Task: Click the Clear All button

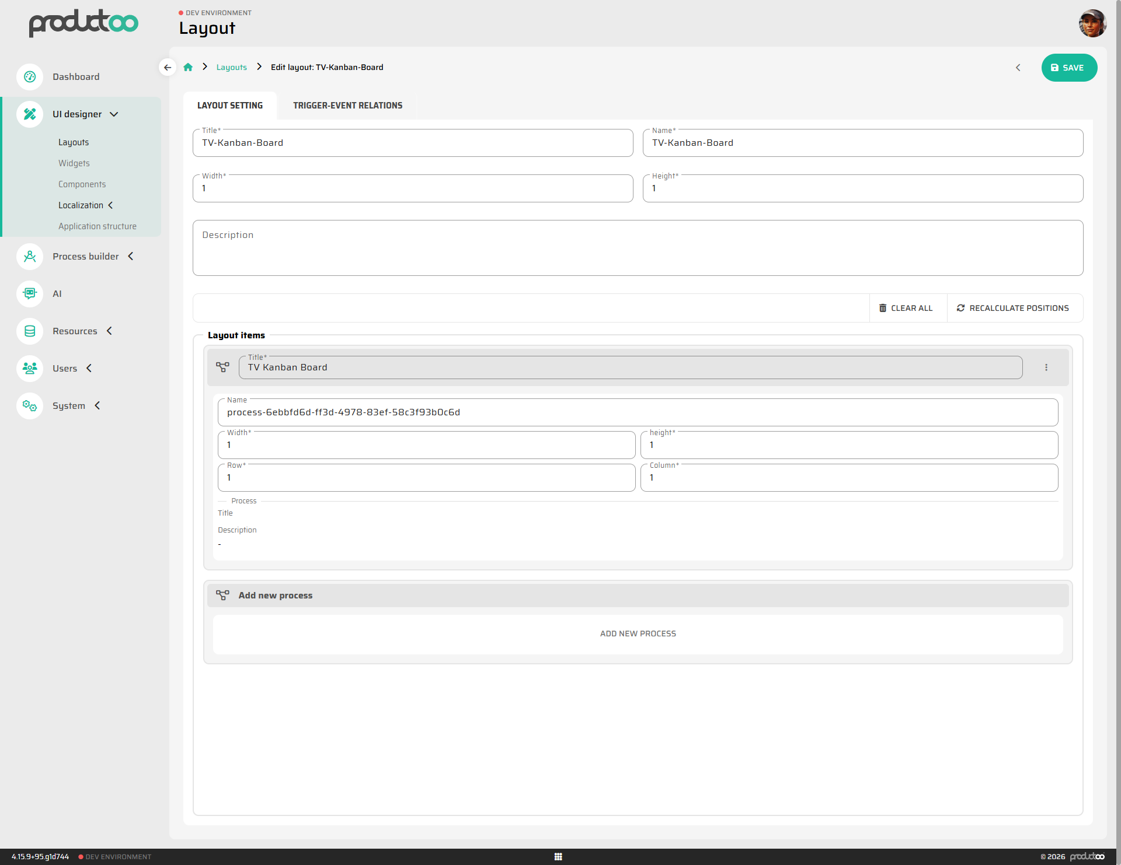Action: click(906, 308)
